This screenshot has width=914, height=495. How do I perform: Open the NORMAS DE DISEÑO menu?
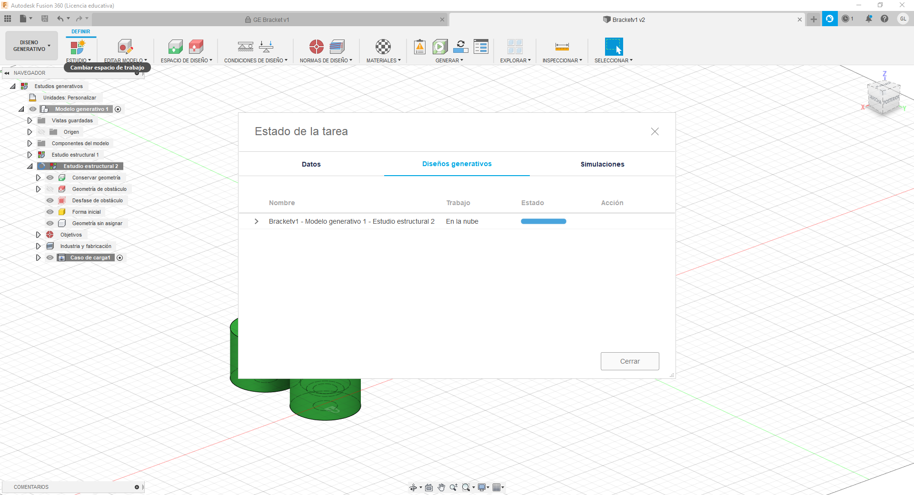tap(326, 60)
